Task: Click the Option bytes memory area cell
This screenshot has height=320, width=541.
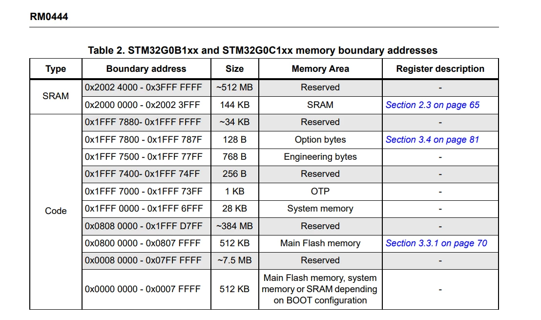Action: [x=320, y=139]
